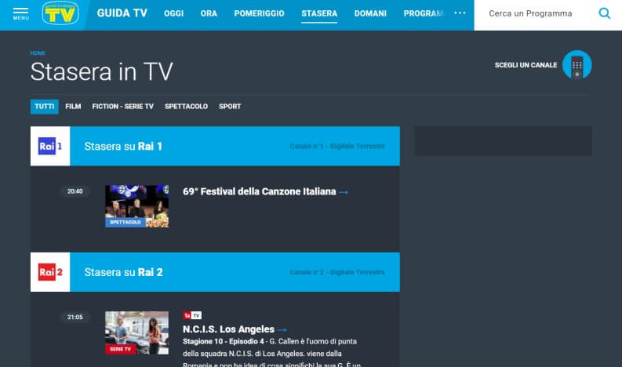This screenshot has height=367, width=622.
Task: Click the SPETTACOLO label on thumbnail
Action: pyautogui.click(x=125, y=223)
